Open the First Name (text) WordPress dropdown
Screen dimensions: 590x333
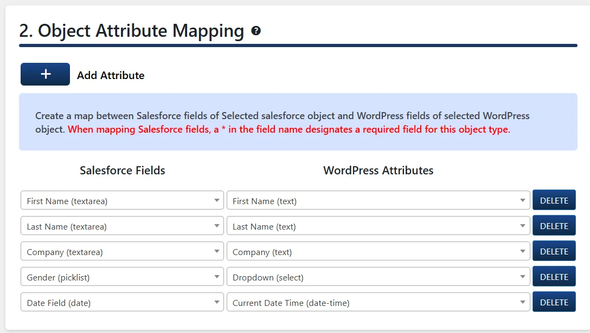pyautogui.click(x=378, y=200)
